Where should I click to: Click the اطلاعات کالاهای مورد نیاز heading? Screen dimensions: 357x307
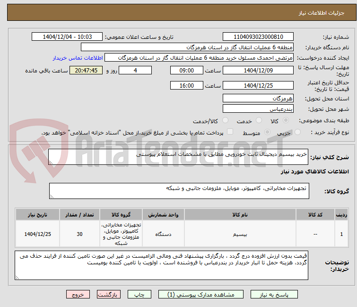pos(314,172)
